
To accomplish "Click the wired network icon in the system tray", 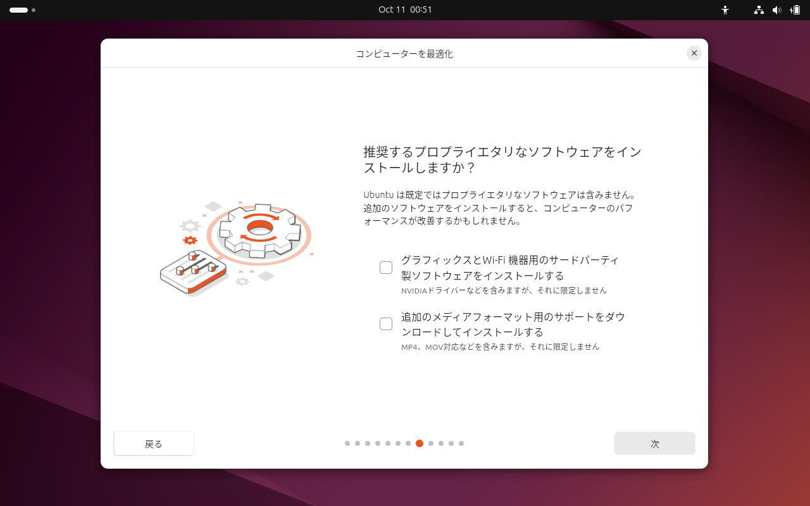I will (758, 9).
